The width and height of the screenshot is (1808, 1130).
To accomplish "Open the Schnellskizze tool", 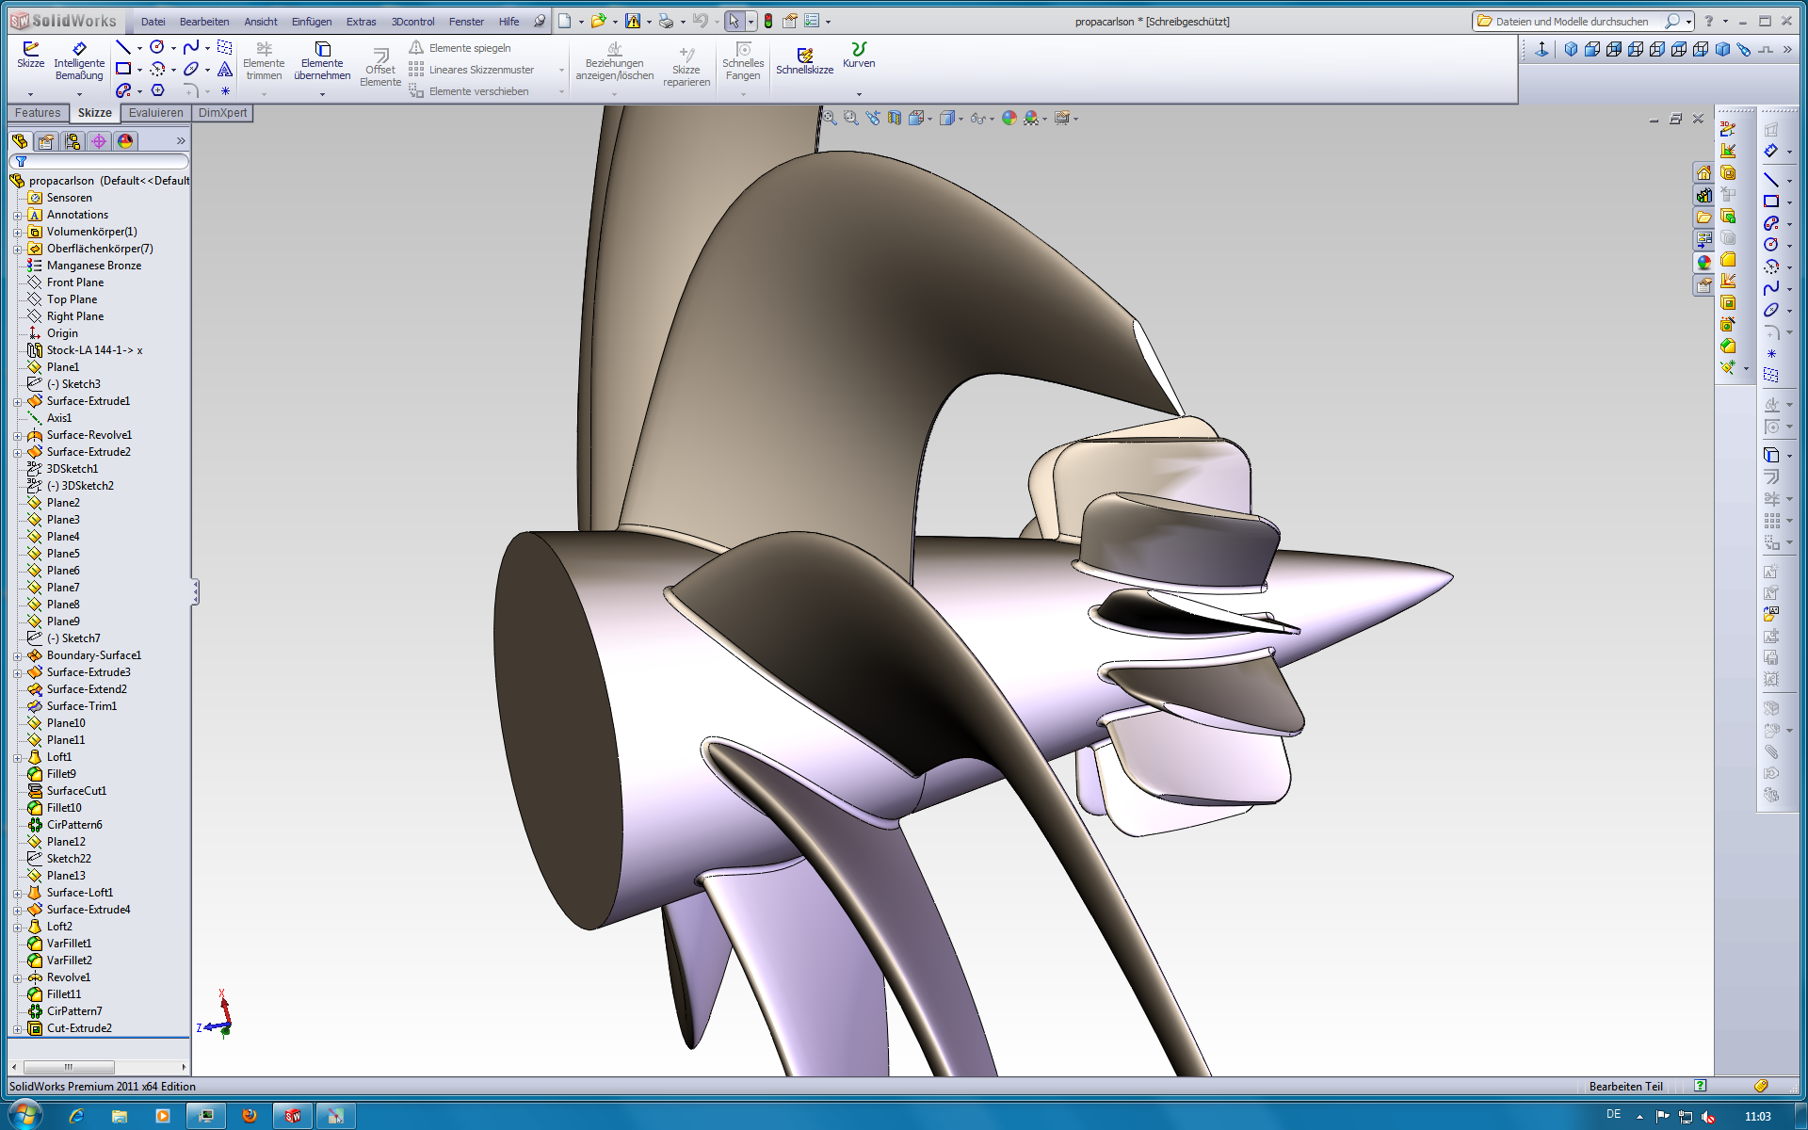I will 804,56.
